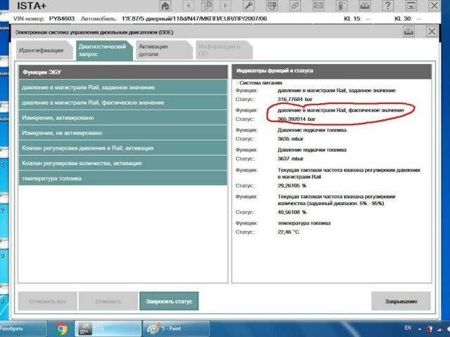Switch to the 5 - Paint taskbar window
The width and height of the screenshot is (450, 337).
(176, 329)
